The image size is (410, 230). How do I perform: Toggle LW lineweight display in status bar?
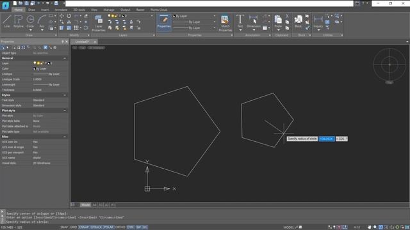point(138,227)
